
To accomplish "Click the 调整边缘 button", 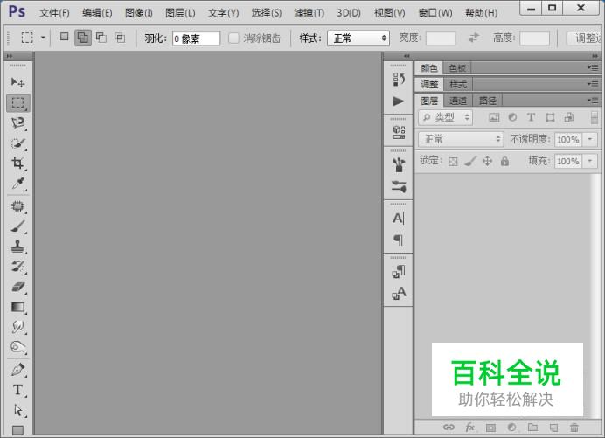I will point(584,38).
